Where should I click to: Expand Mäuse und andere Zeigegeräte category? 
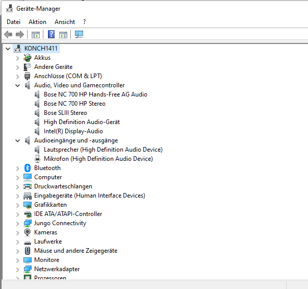pyautogui.click(x=18, y=251)
